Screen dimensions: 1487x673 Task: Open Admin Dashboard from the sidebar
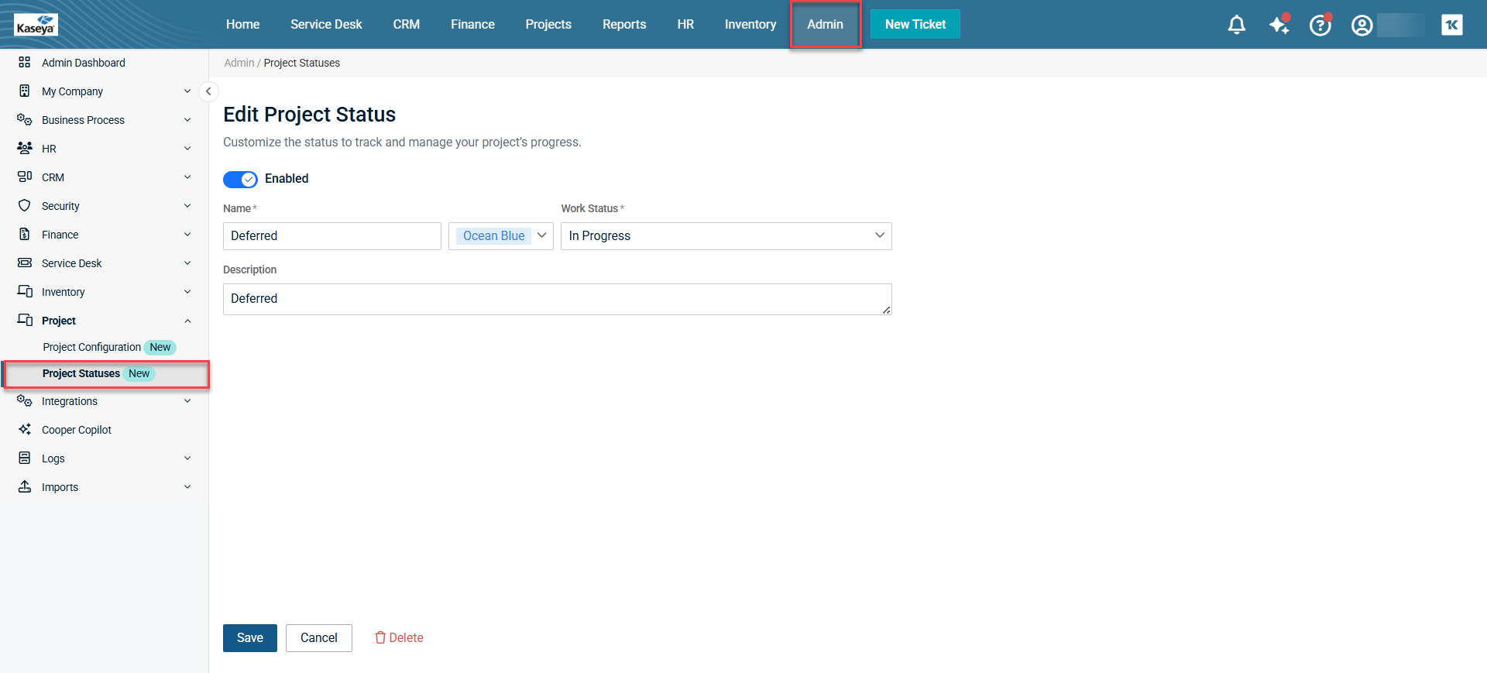click(x=83, y=63)
